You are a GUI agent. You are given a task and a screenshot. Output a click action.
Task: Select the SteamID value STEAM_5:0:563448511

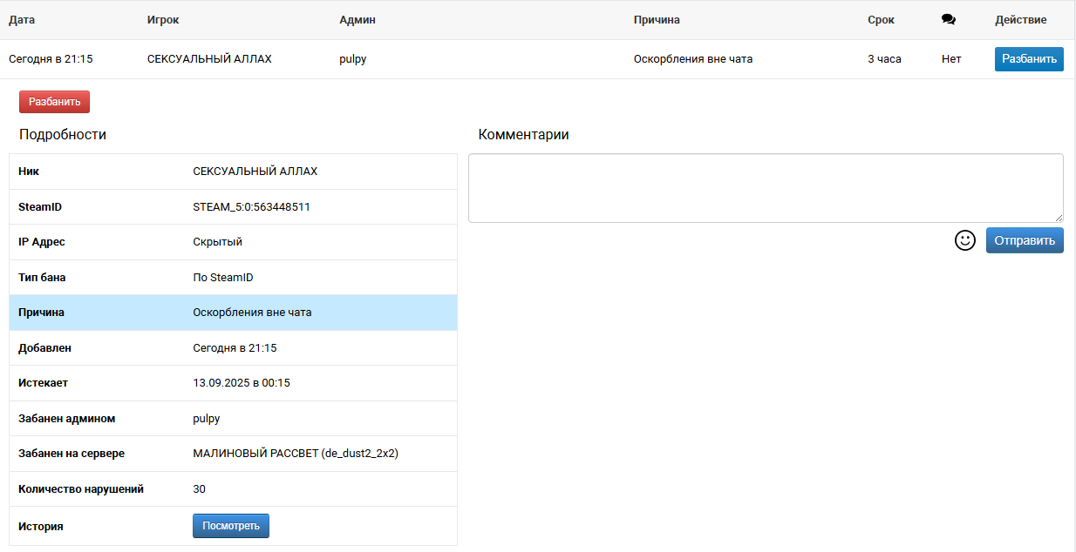coord(251,207)
